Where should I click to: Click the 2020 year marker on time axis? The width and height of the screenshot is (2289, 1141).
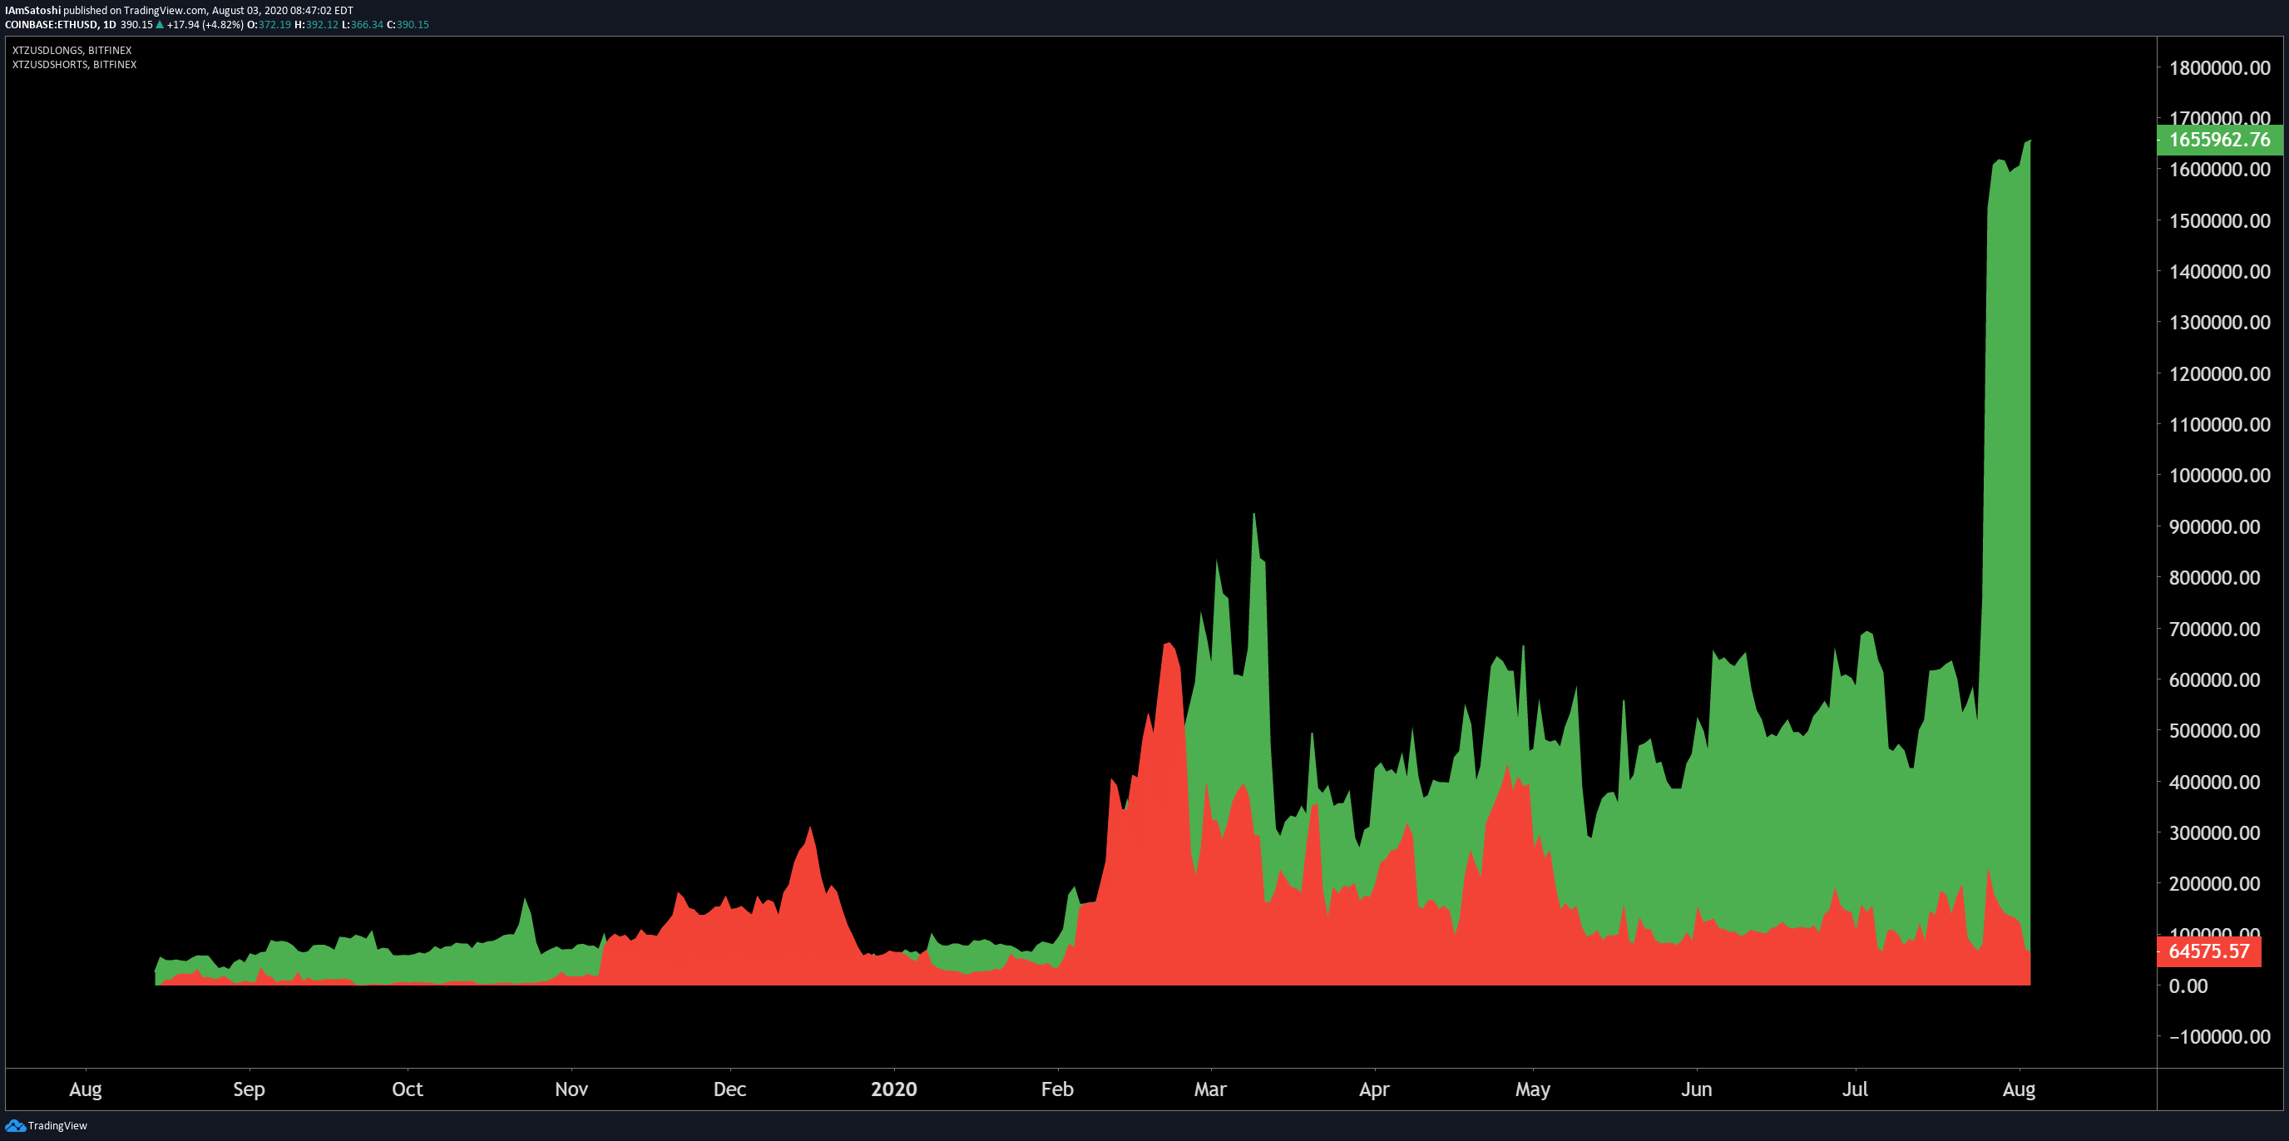(893, 1089)
